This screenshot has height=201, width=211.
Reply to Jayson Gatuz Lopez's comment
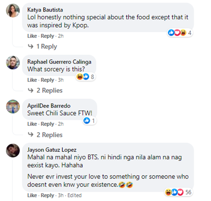click(47, 195)
